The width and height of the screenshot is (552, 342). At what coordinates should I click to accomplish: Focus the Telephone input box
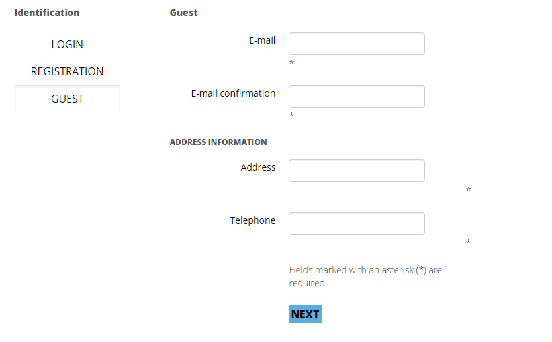click(356, 224)
